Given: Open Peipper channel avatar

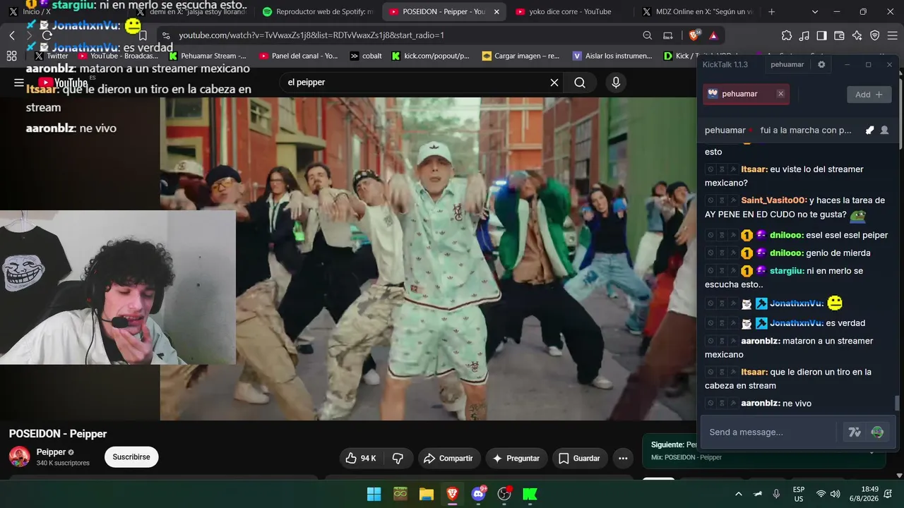Looking at the screenshot, I should pos(20,456).
